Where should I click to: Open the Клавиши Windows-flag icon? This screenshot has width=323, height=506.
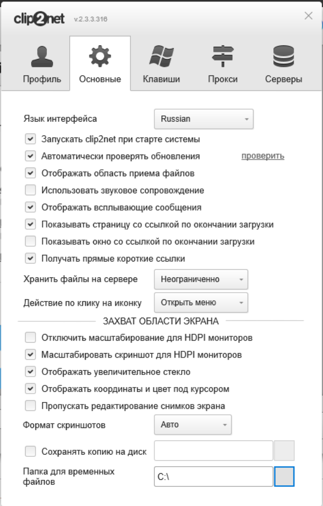(161, 56)
